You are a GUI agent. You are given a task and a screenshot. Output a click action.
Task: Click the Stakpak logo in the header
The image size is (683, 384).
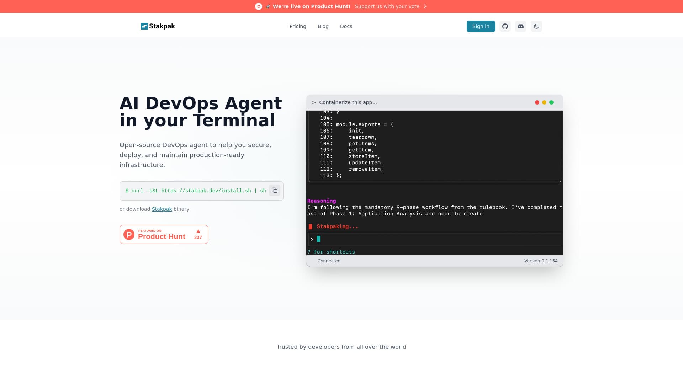[158, 26]
